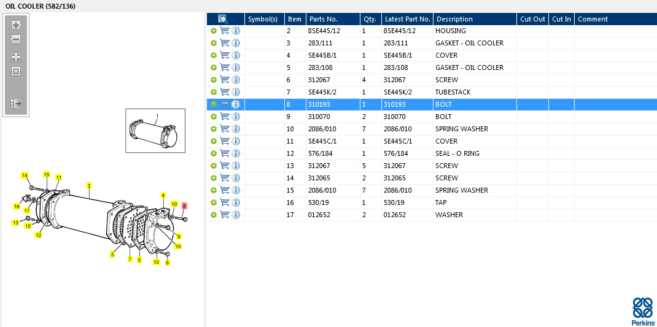Click part number 312065
The width and height of the screenshot is (657, 327).
click(x=319, y=178)
